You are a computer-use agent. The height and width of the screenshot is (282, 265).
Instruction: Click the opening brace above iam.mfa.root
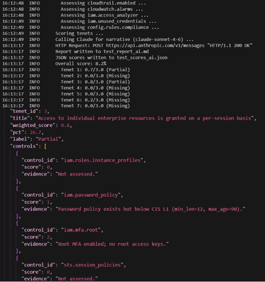17,223
